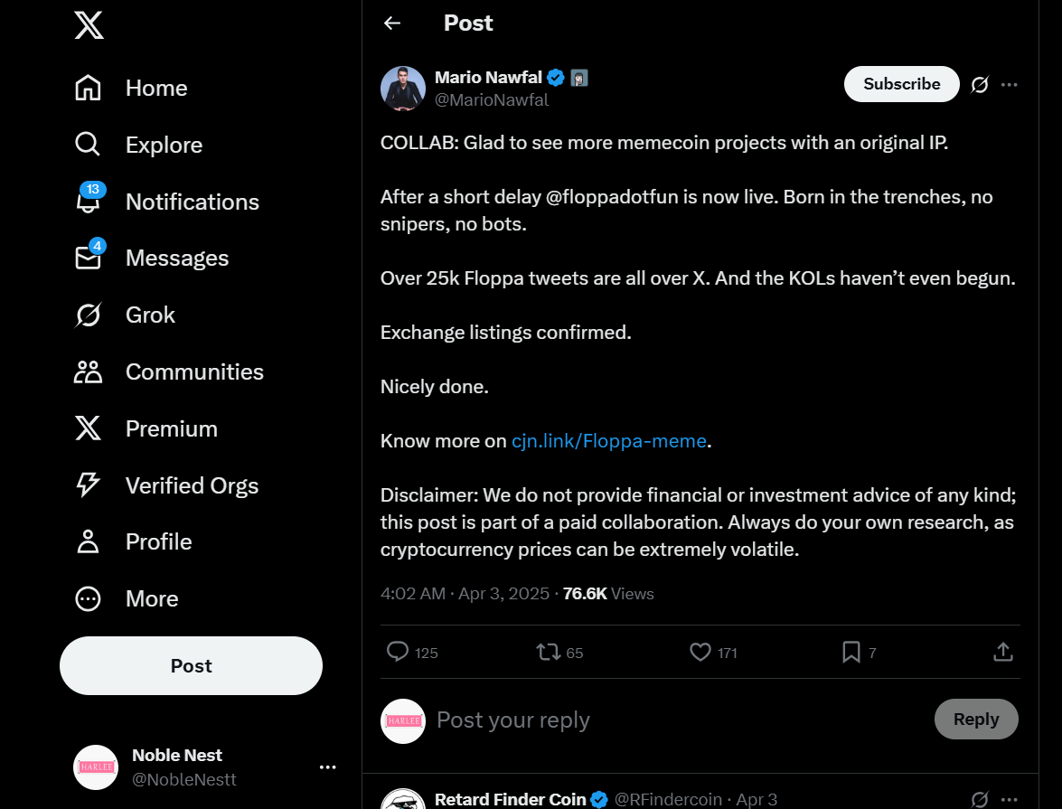
Task: Subscribe to Mario Nawfal
Action: click(901, 84)
